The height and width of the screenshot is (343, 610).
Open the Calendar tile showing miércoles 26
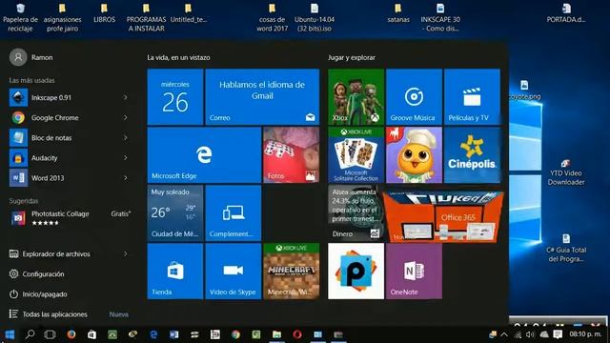[x=175, y=97]
